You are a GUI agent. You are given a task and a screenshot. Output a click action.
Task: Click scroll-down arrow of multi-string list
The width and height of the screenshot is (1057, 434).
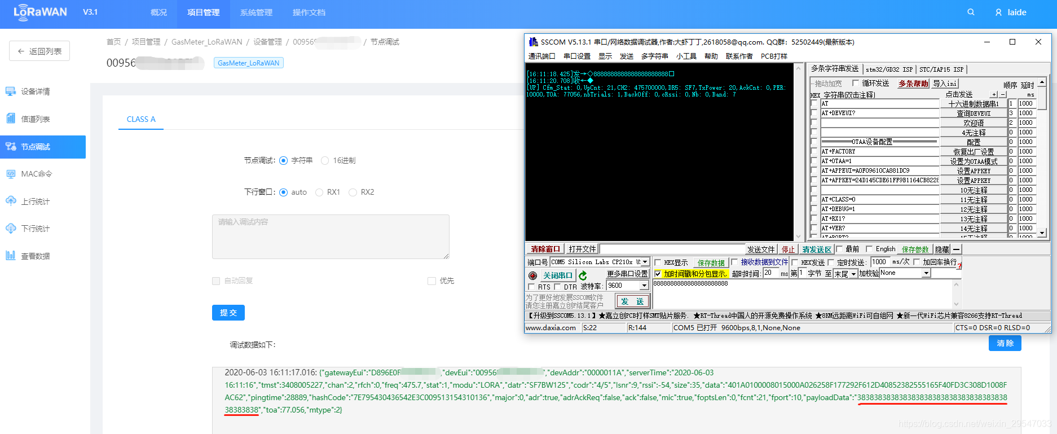coord(1042,232)
